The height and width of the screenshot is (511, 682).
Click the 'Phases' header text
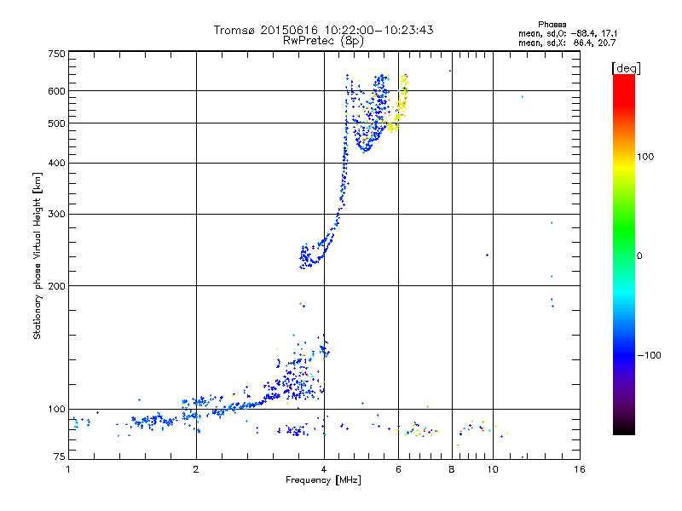[x=552, y=25]
